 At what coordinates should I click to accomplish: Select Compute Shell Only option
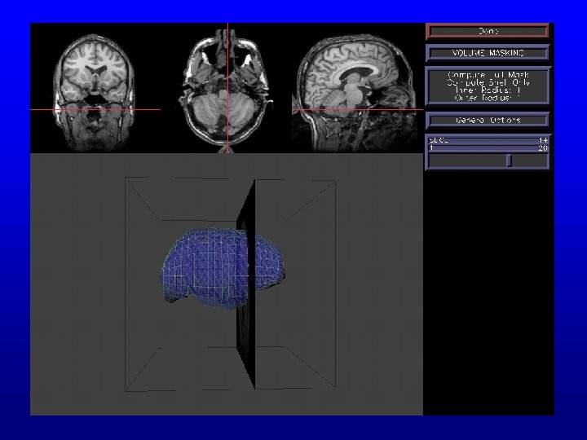tap(488, 82)
